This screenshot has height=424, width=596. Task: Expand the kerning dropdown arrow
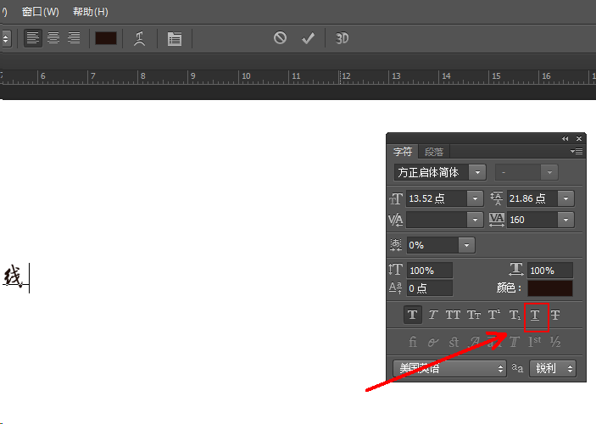pyautogui.click(x=475, y=220)
